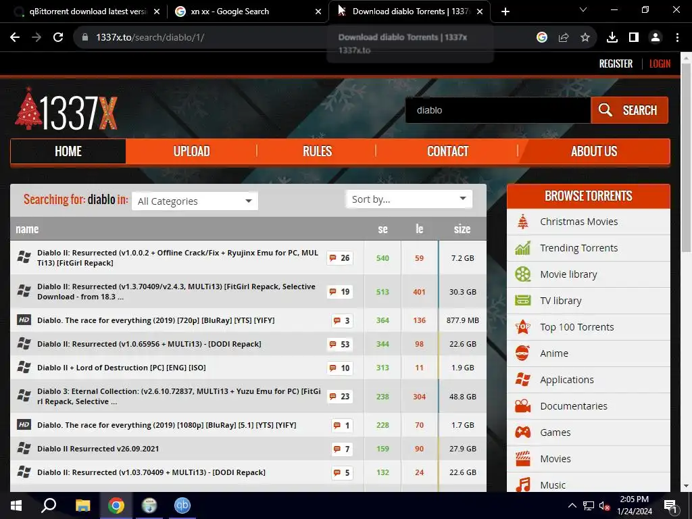Image resolution: width=692 pixels, height=519 pixels.
Task: Switch to the Google Search tab
Action: pyautogui.click(x=247, y=11)
